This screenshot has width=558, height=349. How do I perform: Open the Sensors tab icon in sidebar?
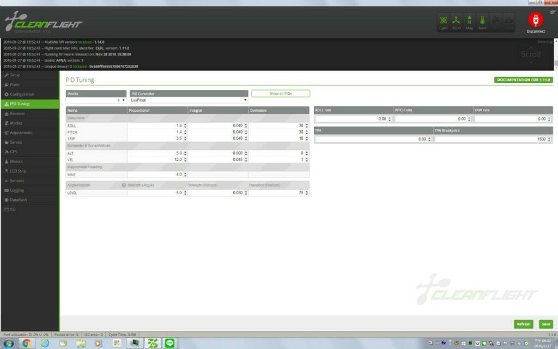[x=7, y=181]
